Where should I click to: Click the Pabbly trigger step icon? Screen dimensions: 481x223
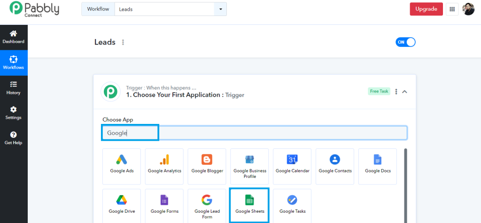pyautogui.click(x=110, y=92)
